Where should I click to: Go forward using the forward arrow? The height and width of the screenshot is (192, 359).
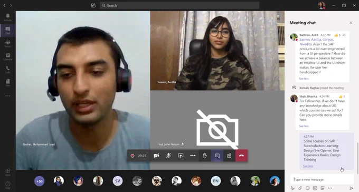[x=11, y=5]
